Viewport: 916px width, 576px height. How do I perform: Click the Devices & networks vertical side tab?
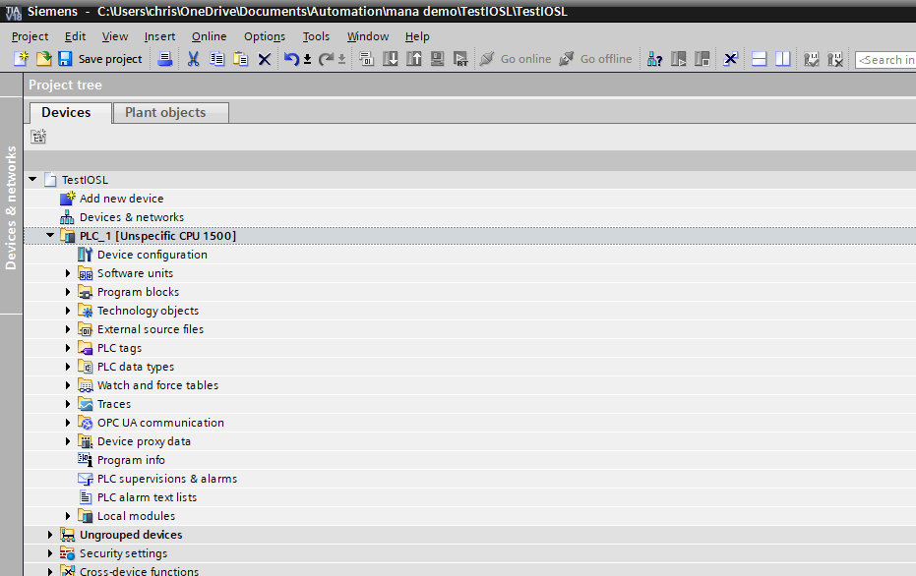pos(11,207)
